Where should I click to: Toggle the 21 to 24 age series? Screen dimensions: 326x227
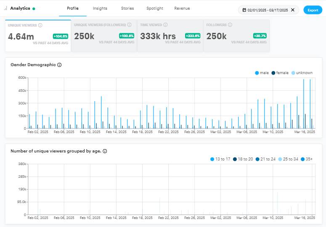click(265, 159)
